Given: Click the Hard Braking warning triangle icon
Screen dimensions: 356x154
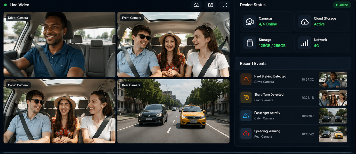Looking at the screenshot, I should pos(246,79).
